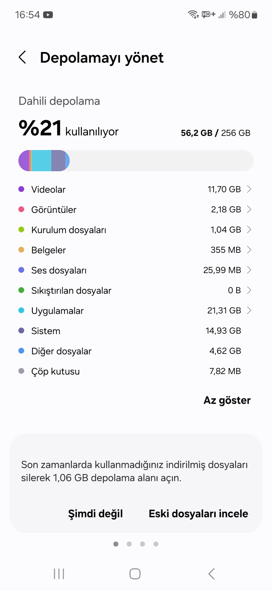
Task: Tap the YouTube notification icon in status bar
Action: (x=48, y=15)
